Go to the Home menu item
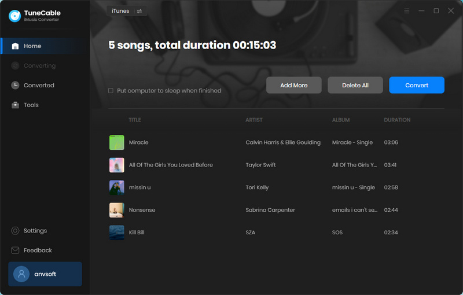The width and height of the screenshot is (463, 295). click(x=45, y=46)
